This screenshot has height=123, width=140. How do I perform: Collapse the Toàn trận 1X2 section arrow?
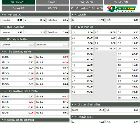click(2, 14)
